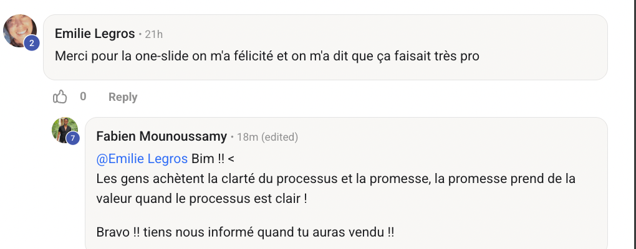Click the level 2 badge on Emilie's avatar

tap(32, 43)
